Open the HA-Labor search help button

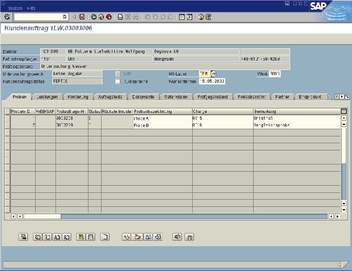214,74
